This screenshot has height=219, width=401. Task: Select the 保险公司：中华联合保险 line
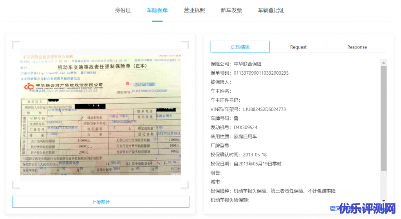click(x=236, y=64)
